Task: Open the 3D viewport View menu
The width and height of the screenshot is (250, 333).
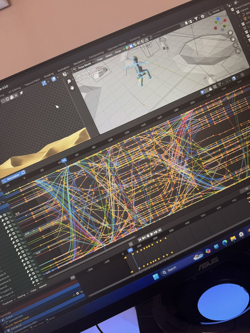Action: [x=99, y=59]
